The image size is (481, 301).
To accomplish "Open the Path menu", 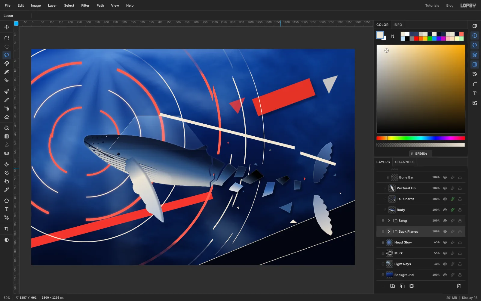I will coord(100,5).
